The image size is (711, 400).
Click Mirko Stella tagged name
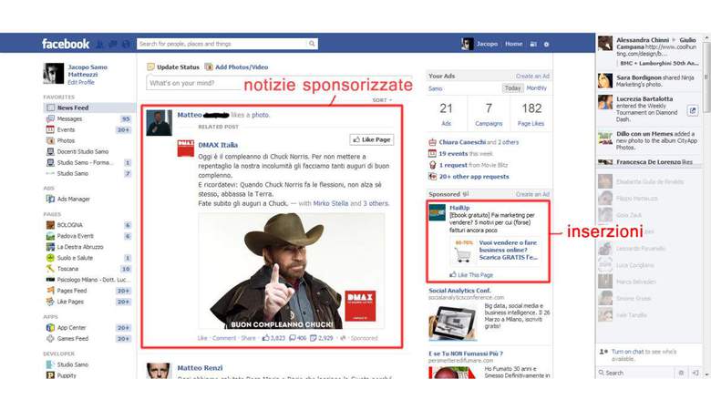[331, 203]
